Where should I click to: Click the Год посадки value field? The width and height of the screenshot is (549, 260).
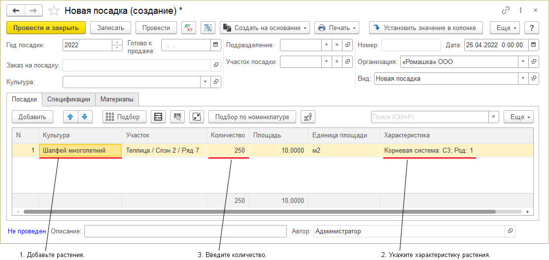point(87,45)
